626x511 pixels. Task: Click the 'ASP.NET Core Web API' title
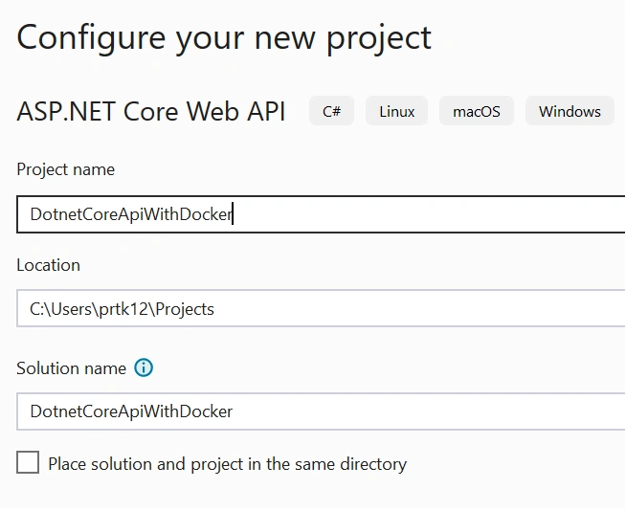point(151,111)
